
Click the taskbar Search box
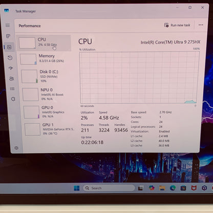[x=109, y=188]
